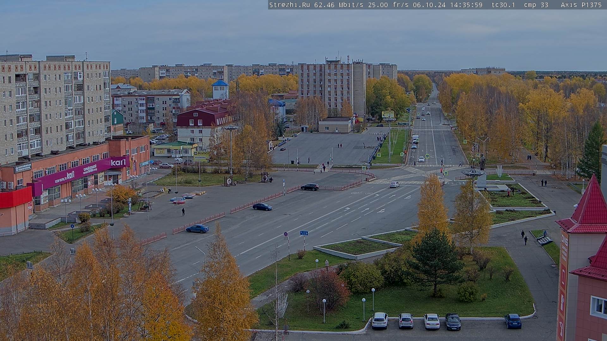Screen dimensions: 607x341
Task: Click the cmp 33 compression value
Action: (536, 5)
